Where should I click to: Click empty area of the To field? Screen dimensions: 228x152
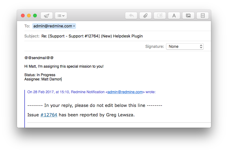point(137,26)
